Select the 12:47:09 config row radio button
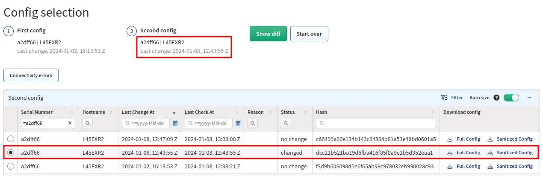Viewport: 543px width, 176px height. [11, 139]
